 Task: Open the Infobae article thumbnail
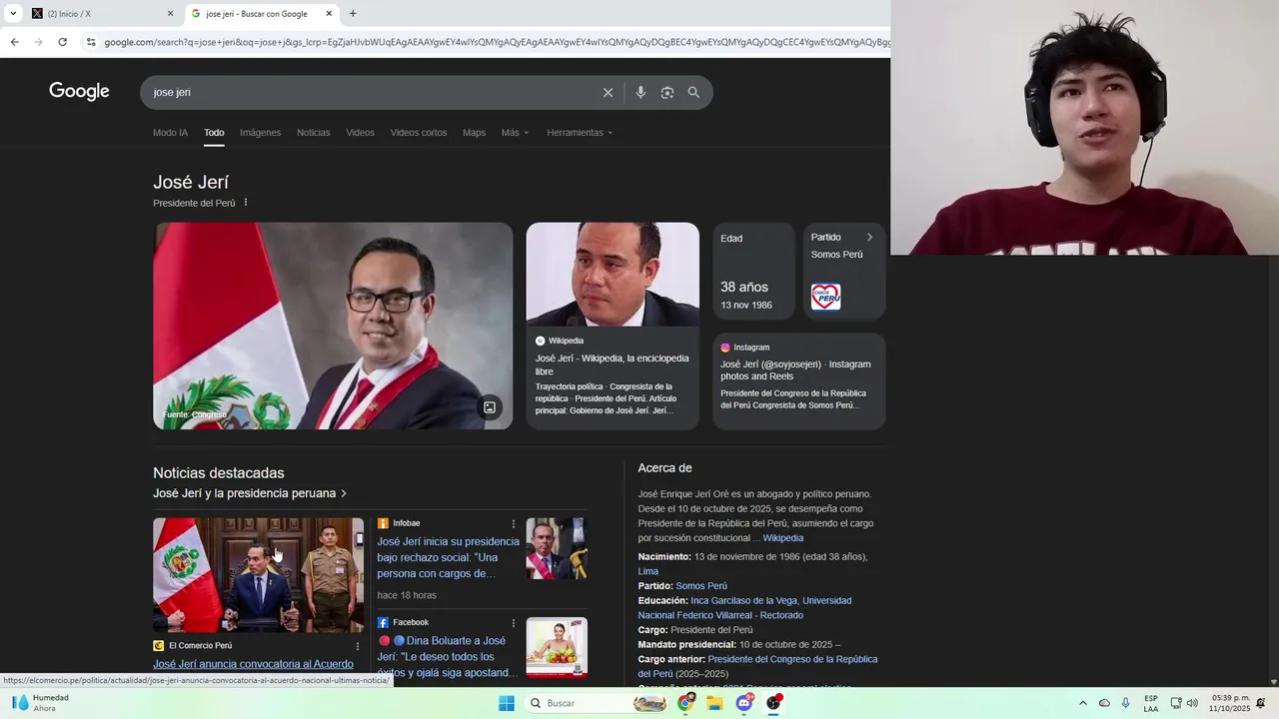[x=557, y=548]
